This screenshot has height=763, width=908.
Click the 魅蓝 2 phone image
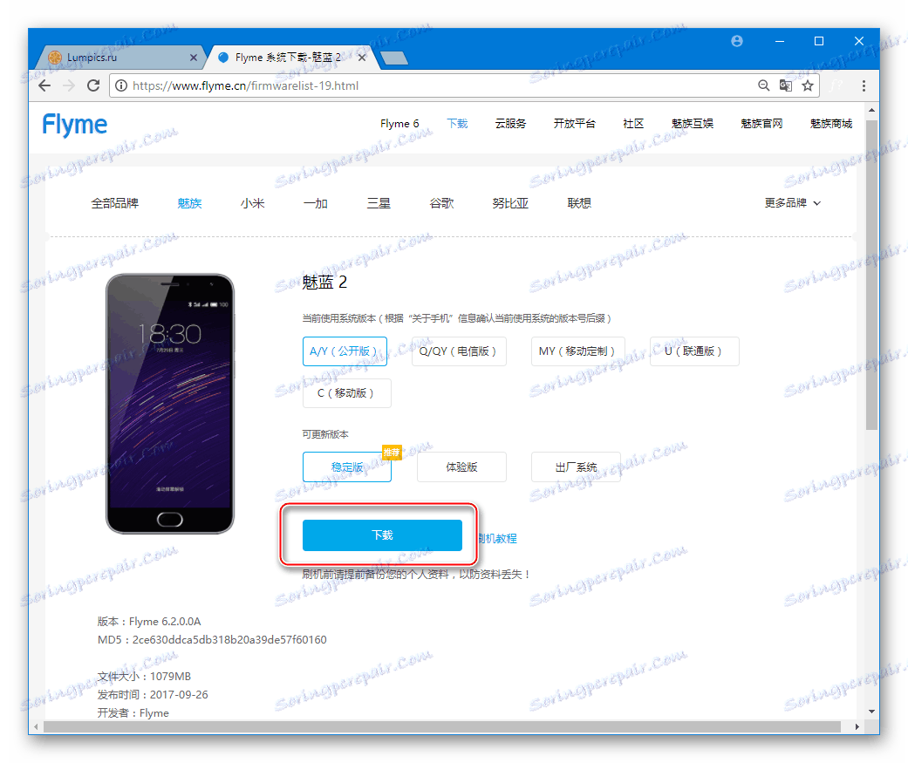click(x=170, y=404)
